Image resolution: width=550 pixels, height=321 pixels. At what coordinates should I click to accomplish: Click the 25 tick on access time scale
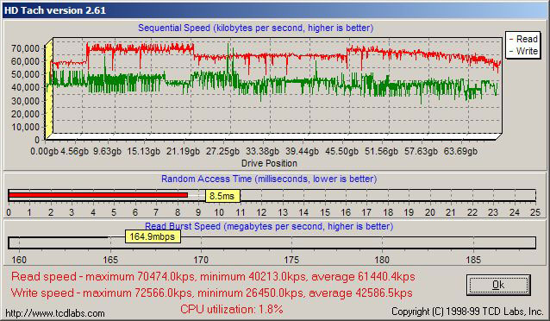(535, 212)
